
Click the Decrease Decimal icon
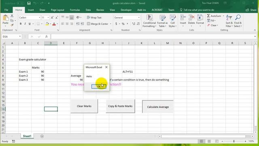[x=138, y=24]
